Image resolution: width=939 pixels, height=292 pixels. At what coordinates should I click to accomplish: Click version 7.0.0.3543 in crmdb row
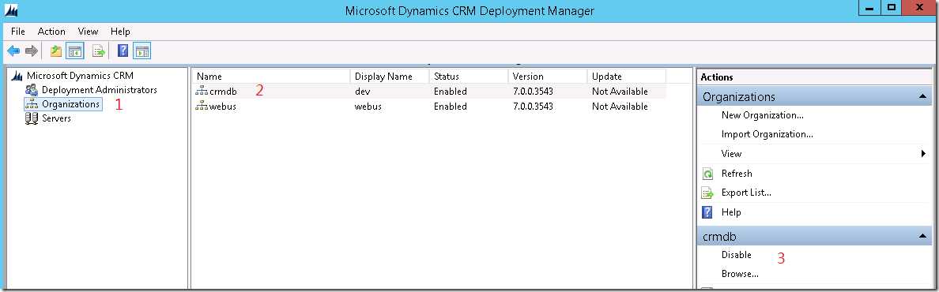coord(533,92)
